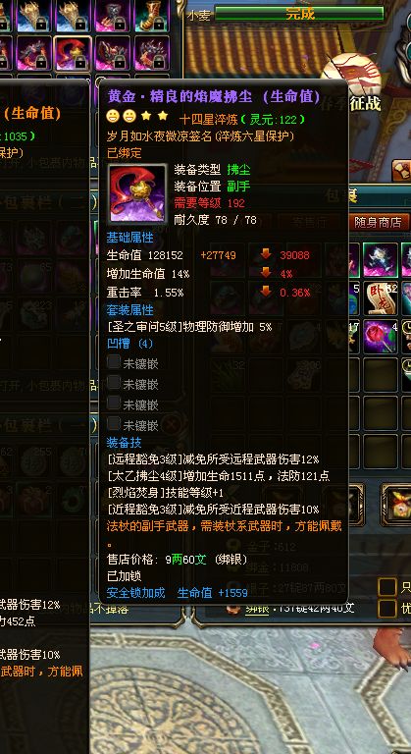Click the 凹槽 (4) sockets section header

coord(129,344)
